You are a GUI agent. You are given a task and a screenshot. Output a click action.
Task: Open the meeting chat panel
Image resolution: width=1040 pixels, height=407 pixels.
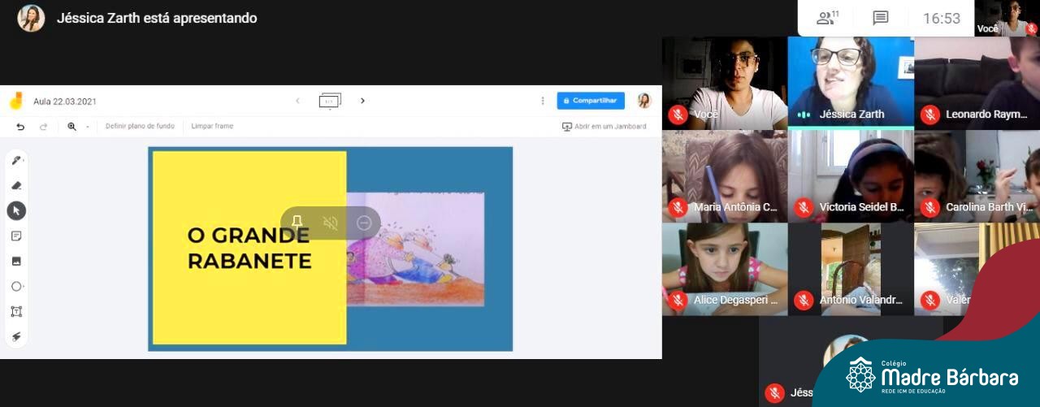click(881, 18)
